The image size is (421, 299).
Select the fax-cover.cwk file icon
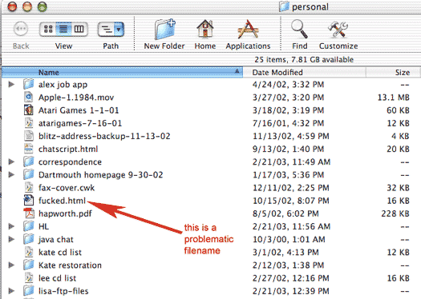point(28,187)
